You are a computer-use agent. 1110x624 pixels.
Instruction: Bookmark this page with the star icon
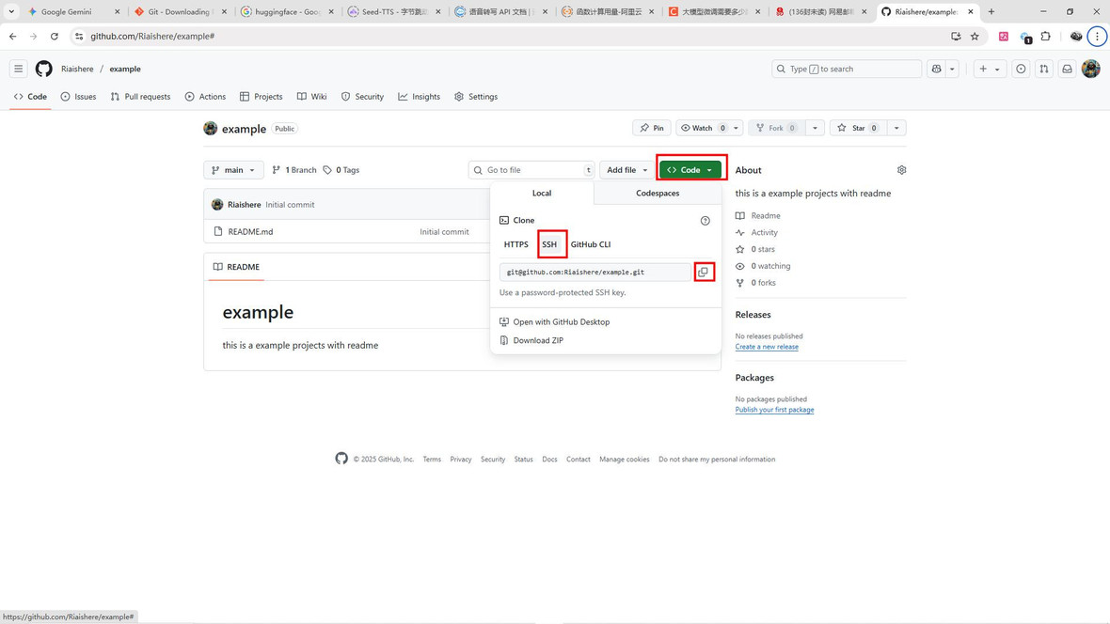point(975,36)
